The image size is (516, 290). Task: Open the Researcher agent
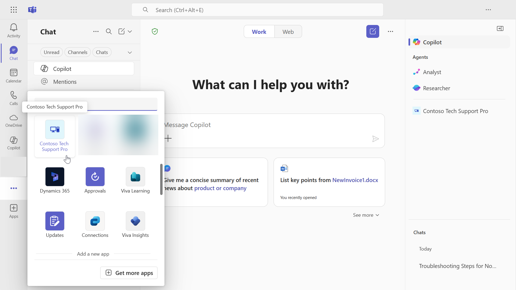459,88
